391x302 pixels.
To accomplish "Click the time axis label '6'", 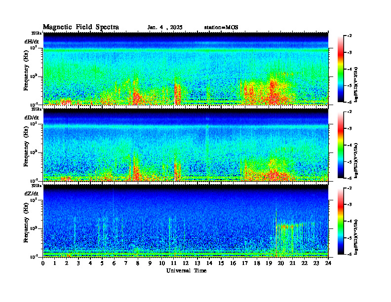I will click(114, 263).
